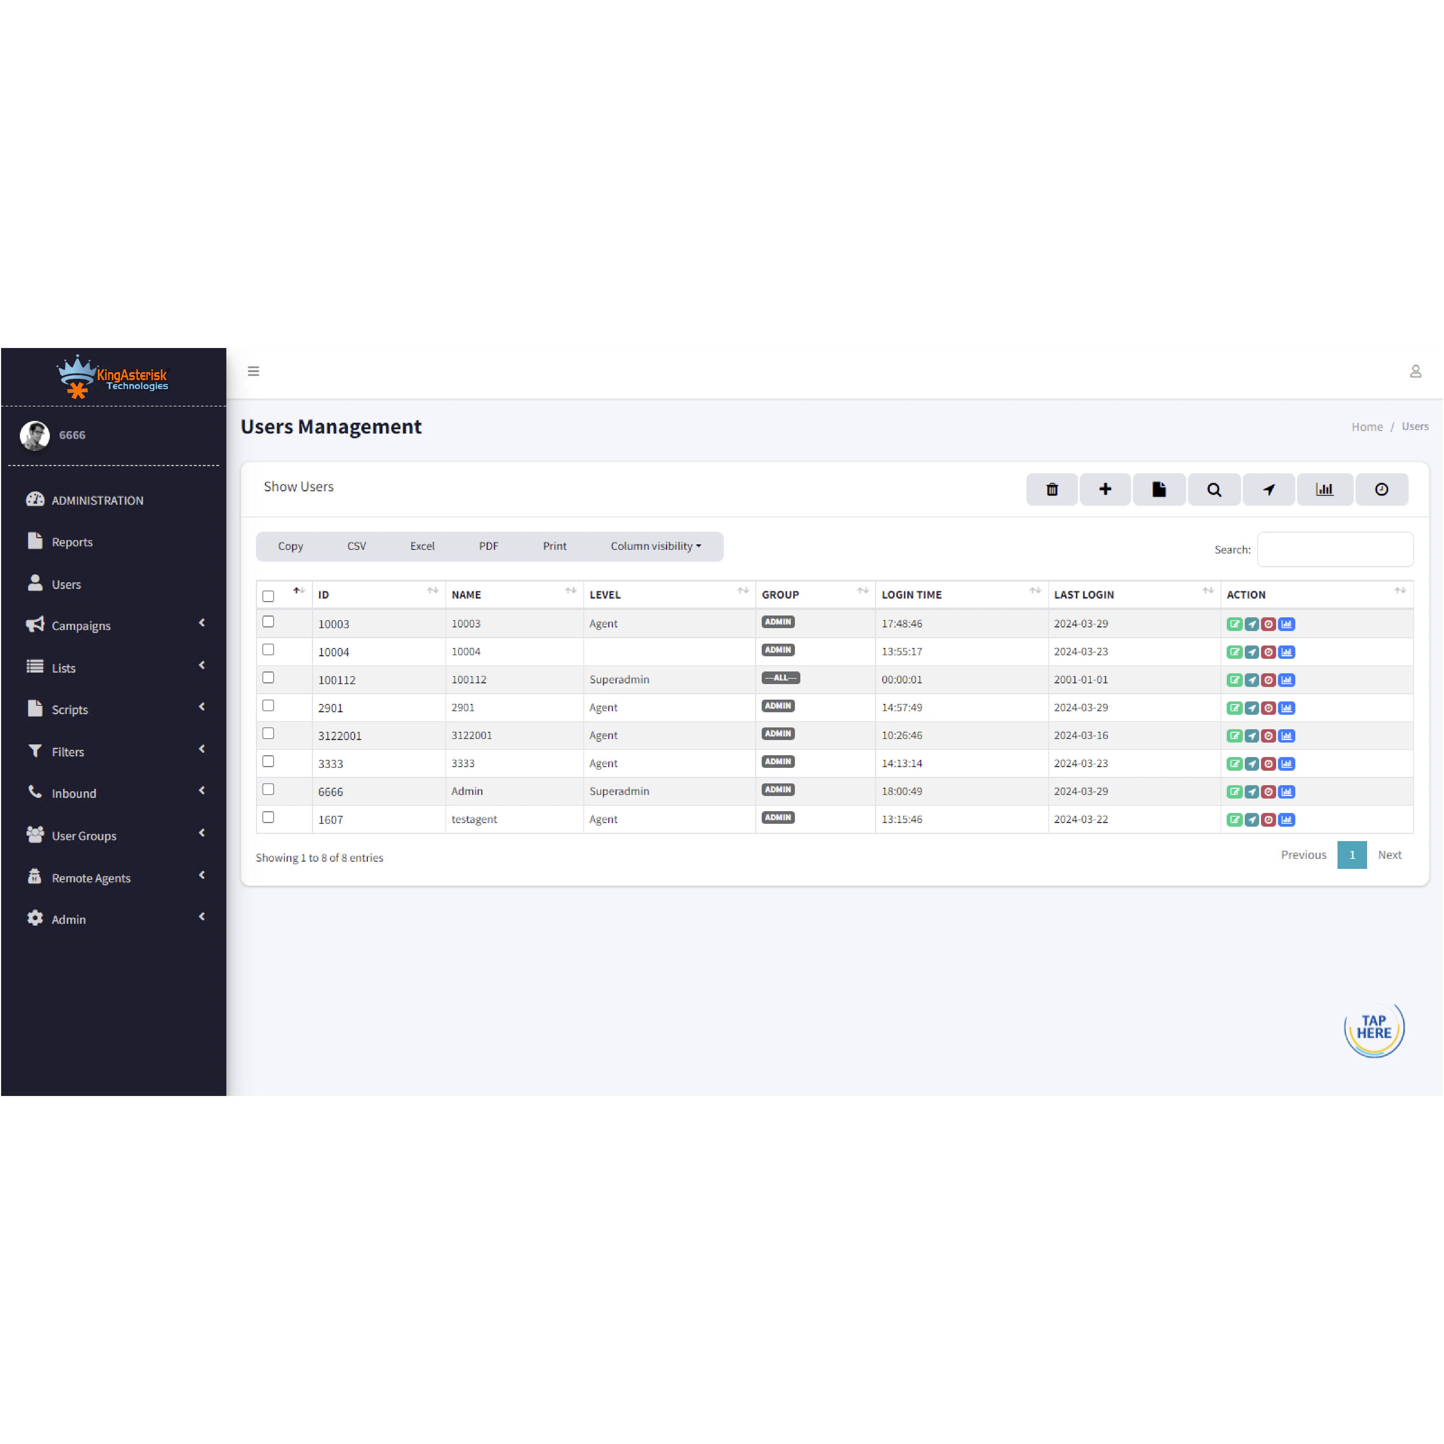Click the Excel export button
Viewport: 1444px width, 1444px height.
pos(422,546)
